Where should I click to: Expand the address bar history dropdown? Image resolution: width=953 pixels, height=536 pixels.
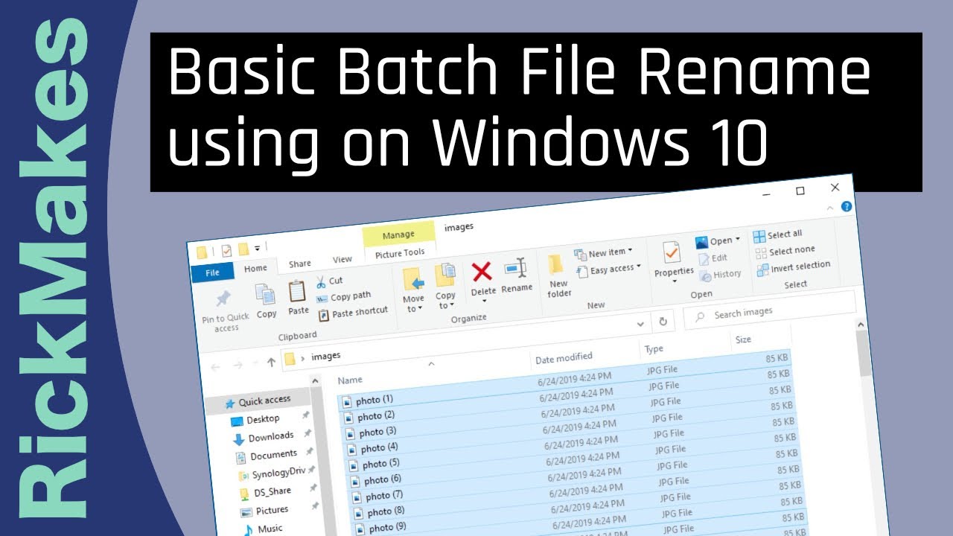[641, 325]
